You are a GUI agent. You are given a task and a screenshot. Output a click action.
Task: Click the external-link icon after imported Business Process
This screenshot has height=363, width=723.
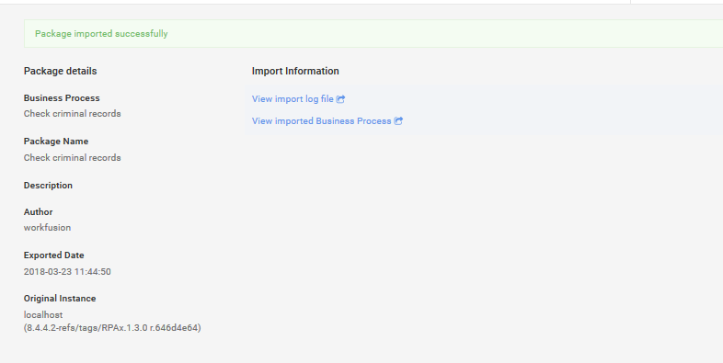(x=398, y=120)
